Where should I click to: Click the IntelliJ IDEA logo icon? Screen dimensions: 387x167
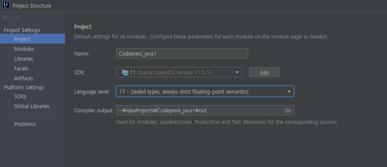tap(6, 5)
